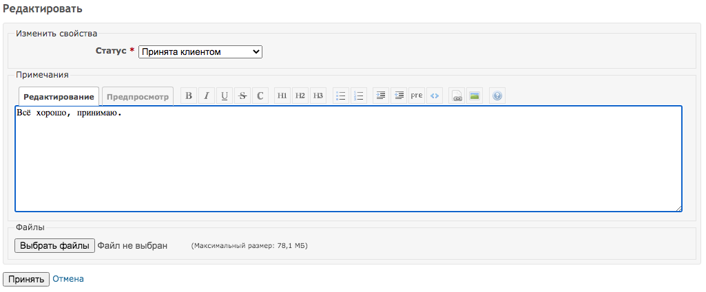This screenshot has width=706, height=292.
Task: Click the remove blockquote outdent button
Action: point(399,96)
